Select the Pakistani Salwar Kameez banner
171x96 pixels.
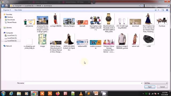[109, 46]
